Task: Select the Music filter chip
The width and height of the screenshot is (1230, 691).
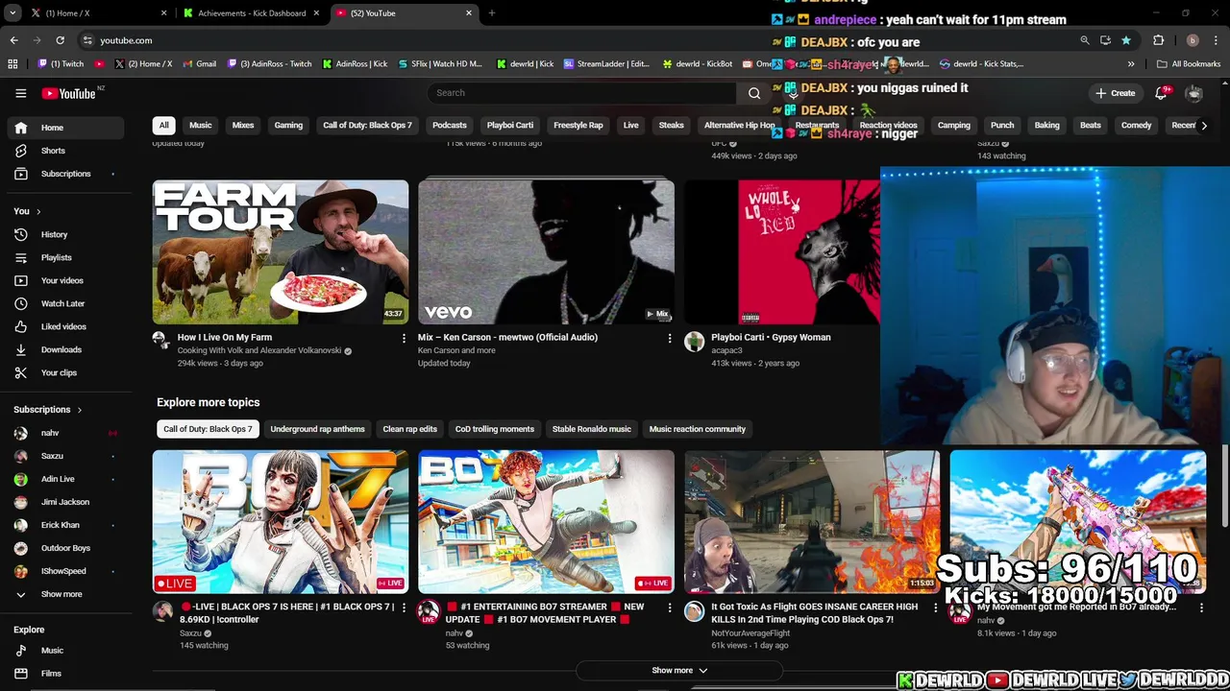Action: click(x=200, y=126)
